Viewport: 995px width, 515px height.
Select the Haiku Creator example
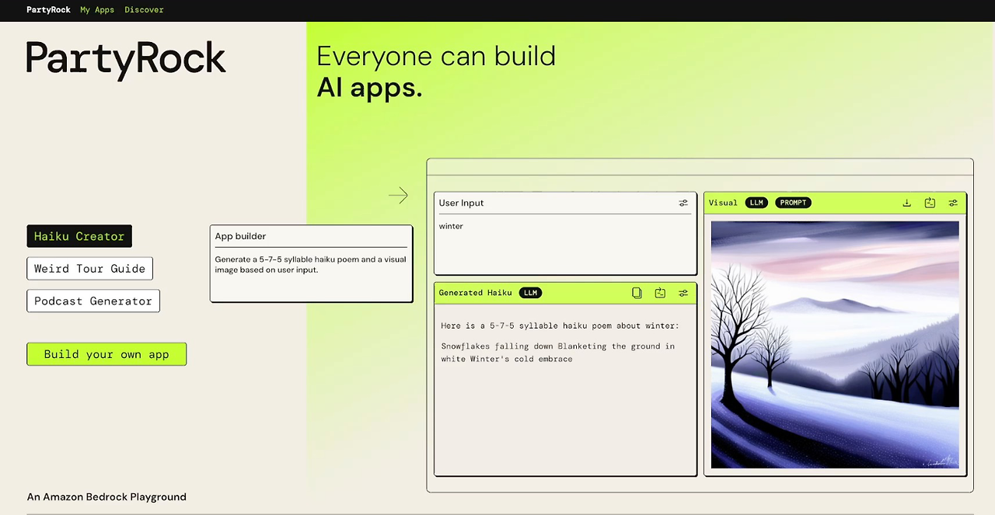79,236
